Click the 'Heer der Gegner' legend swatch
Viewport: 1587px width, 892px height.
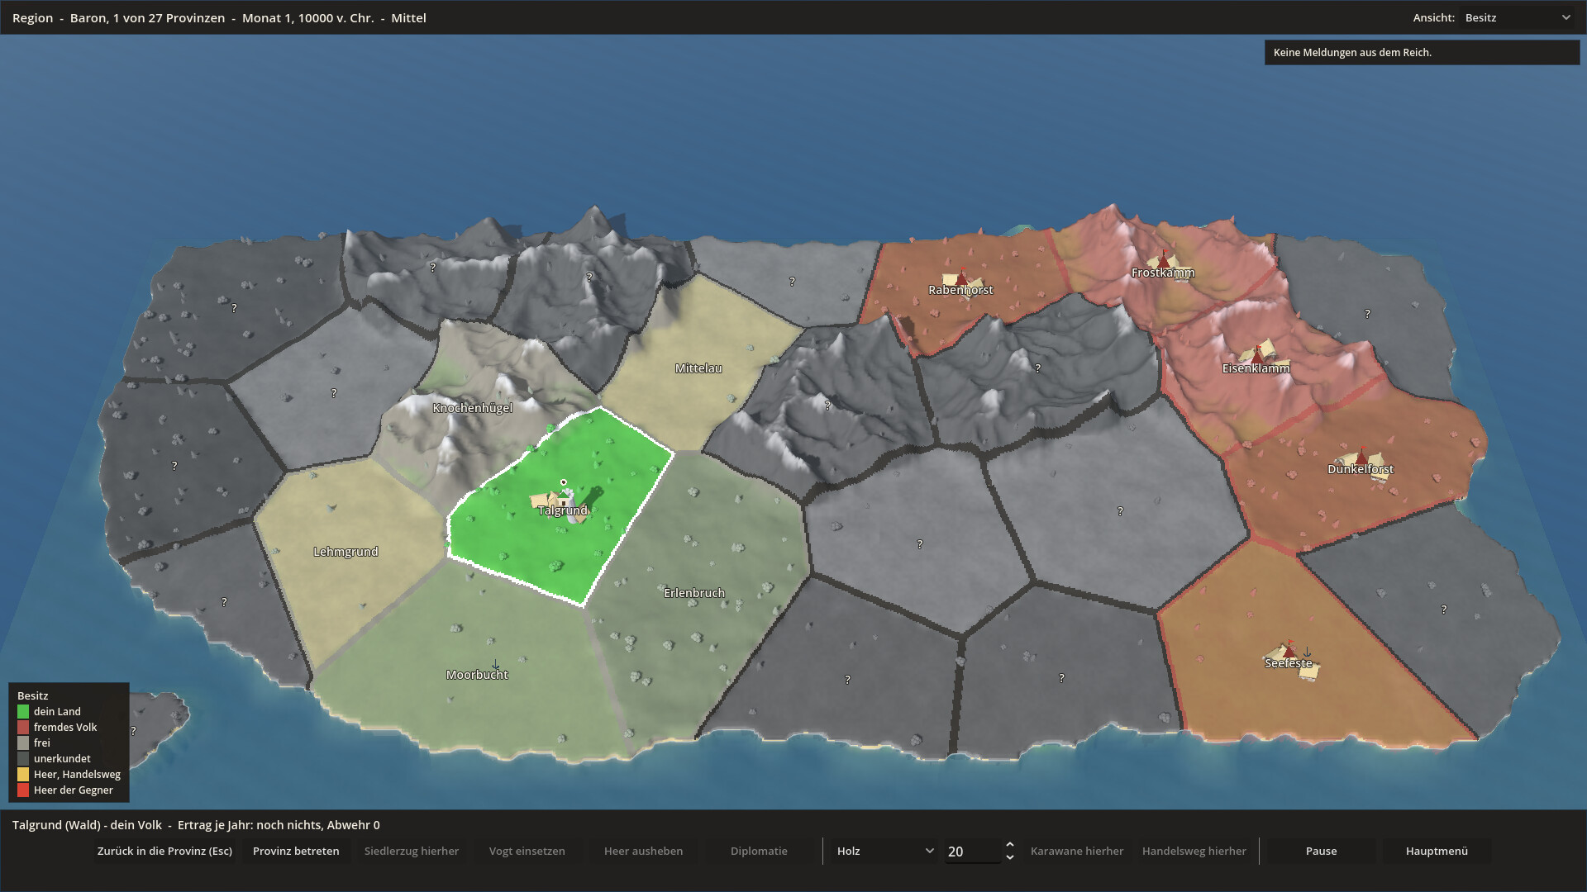(23, 790)
